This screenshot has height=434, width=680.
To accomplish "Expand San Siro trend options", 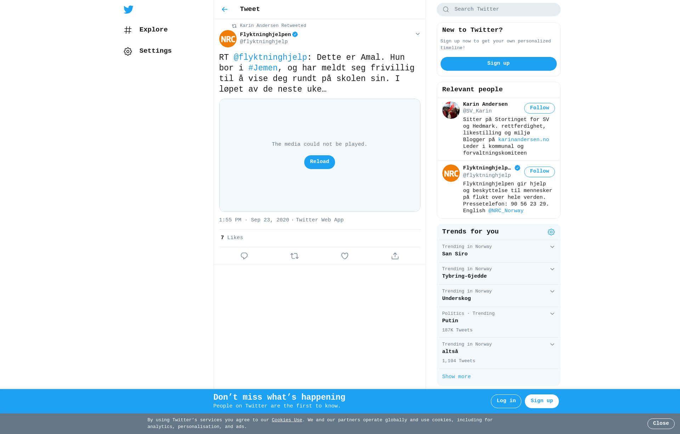I will point(552,247).
